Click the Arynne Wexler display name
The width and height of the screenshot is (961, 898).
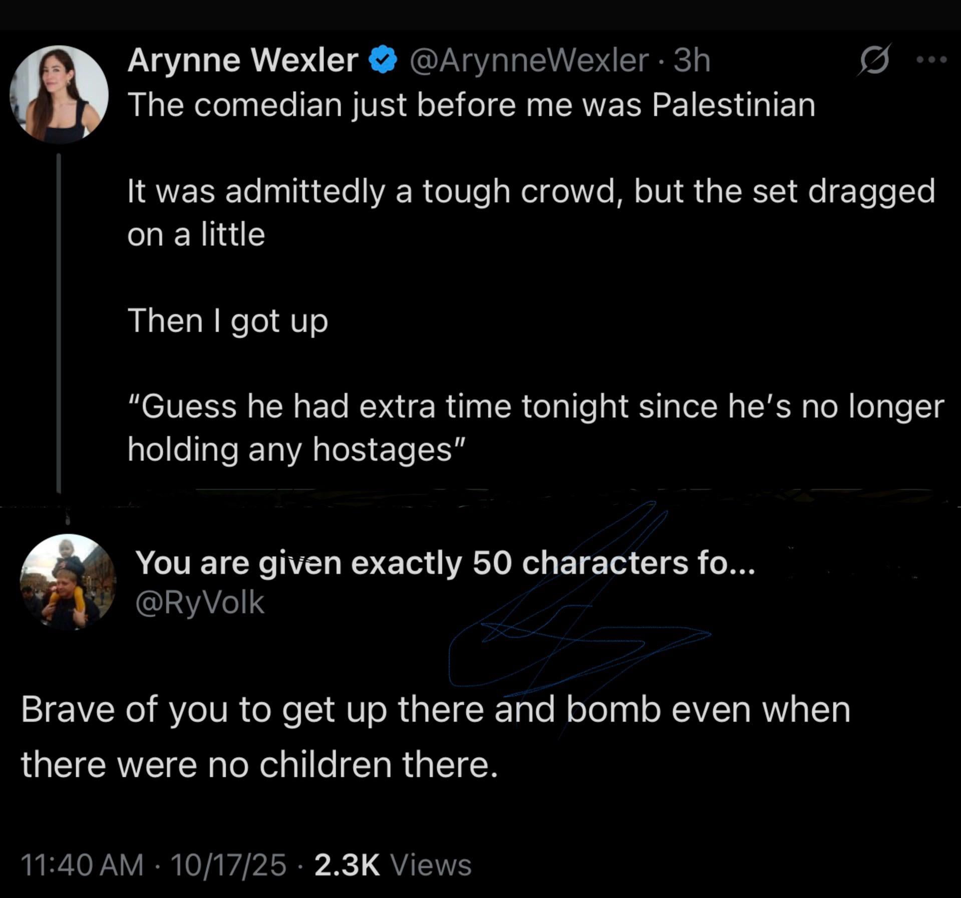(243, 61)
